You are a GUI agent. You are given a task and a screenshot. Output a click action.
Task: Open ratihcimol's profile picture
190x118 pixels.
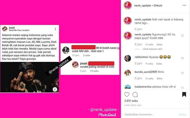pyautogui.click(x=128, y=58)
